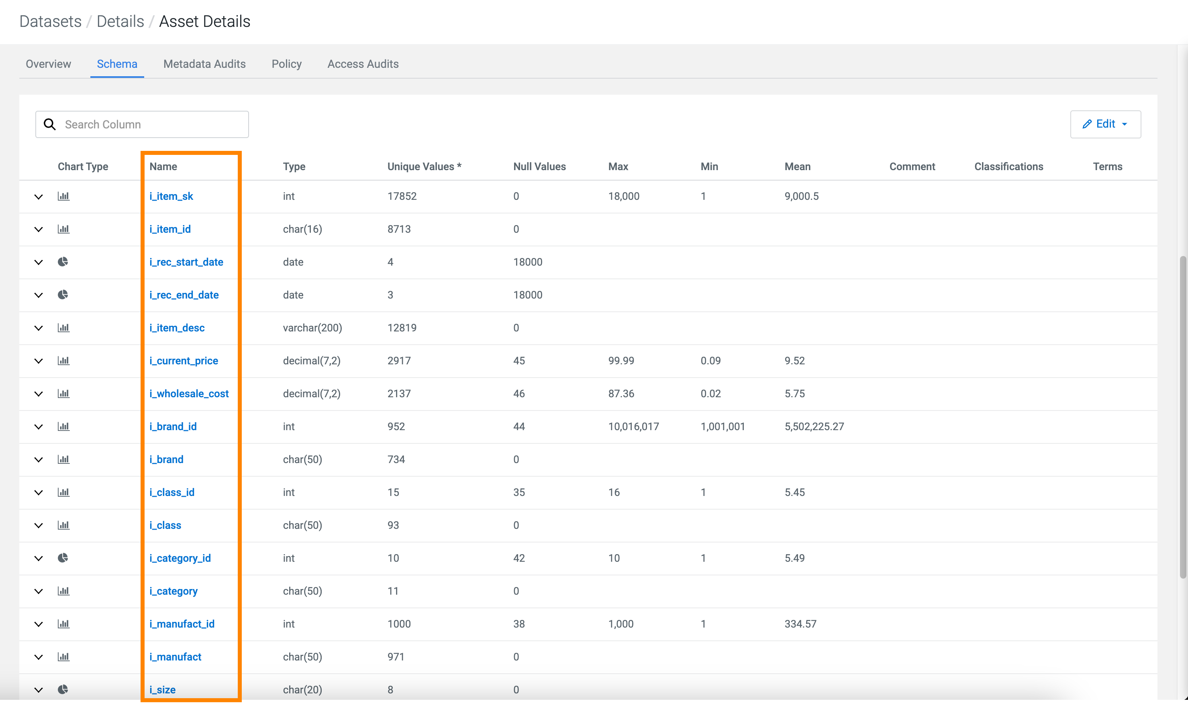Click the pie chart icon for i_category_id
The width and height of the screenshot is (1188, 703).
click(63, 558)
